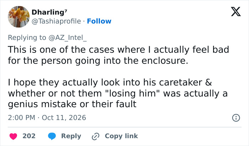
Task: Select the 202 likes count
Action: (29, 136)
